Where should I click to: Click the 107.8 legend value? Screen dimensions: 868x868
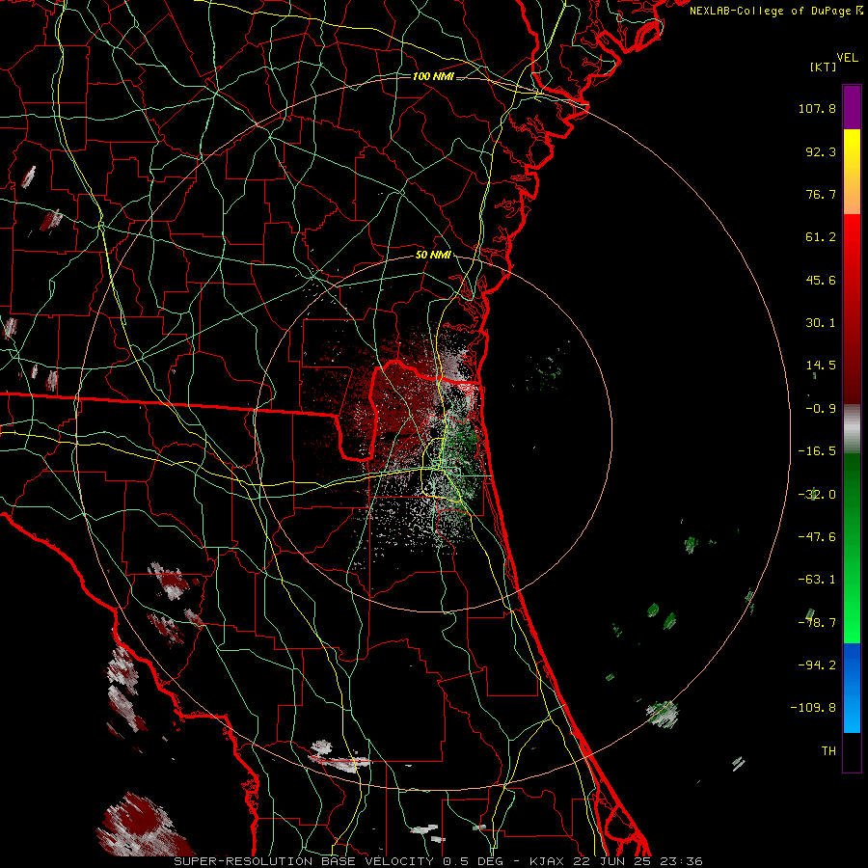[x=817, y=108]
